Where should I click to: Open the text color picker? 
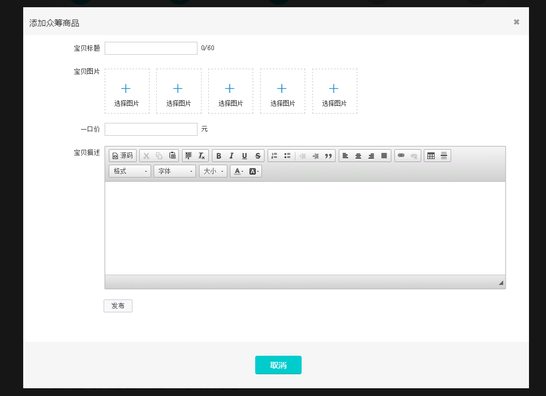pos(239,171)
